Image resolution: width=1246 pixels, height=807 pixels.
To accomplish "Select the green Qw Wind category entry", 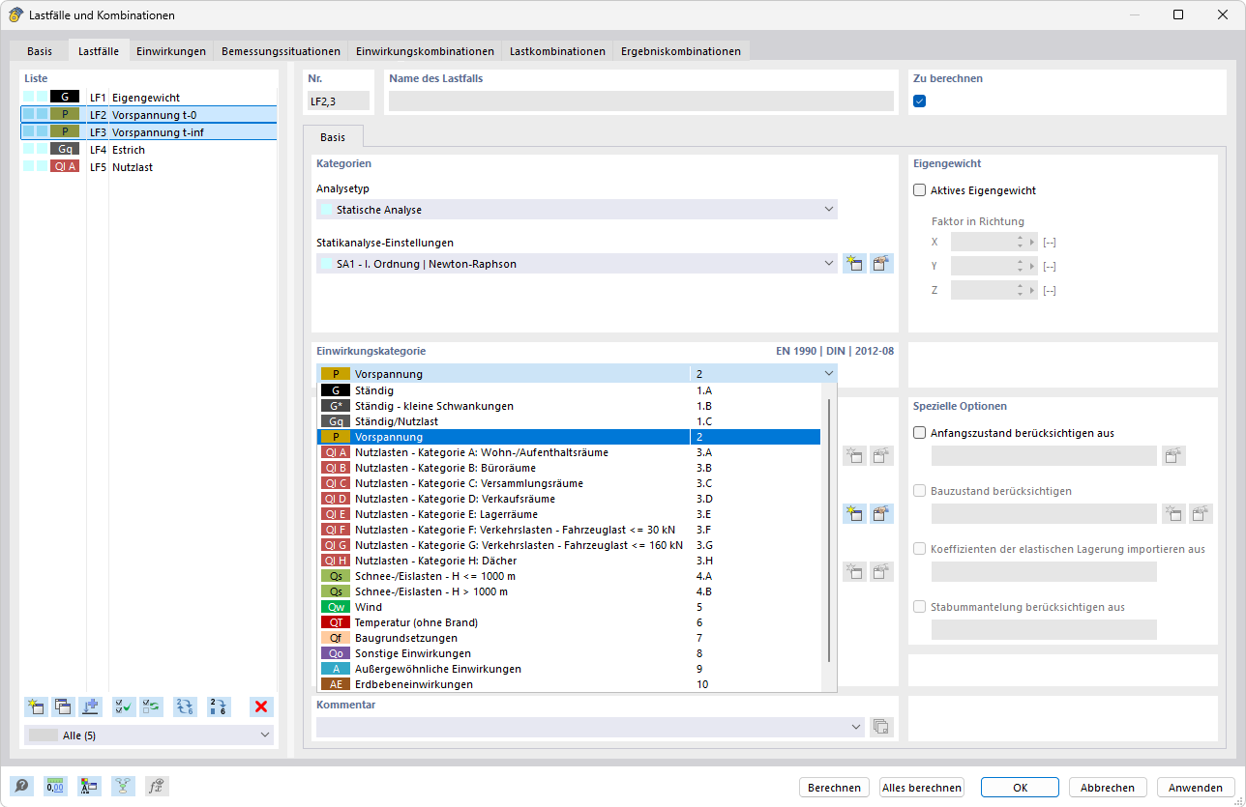I will (x=569, y=607).
